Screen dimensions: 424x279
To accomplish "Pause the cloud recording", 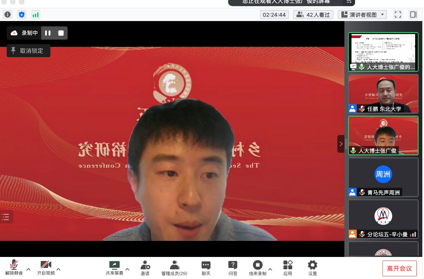I will [48, 33].
